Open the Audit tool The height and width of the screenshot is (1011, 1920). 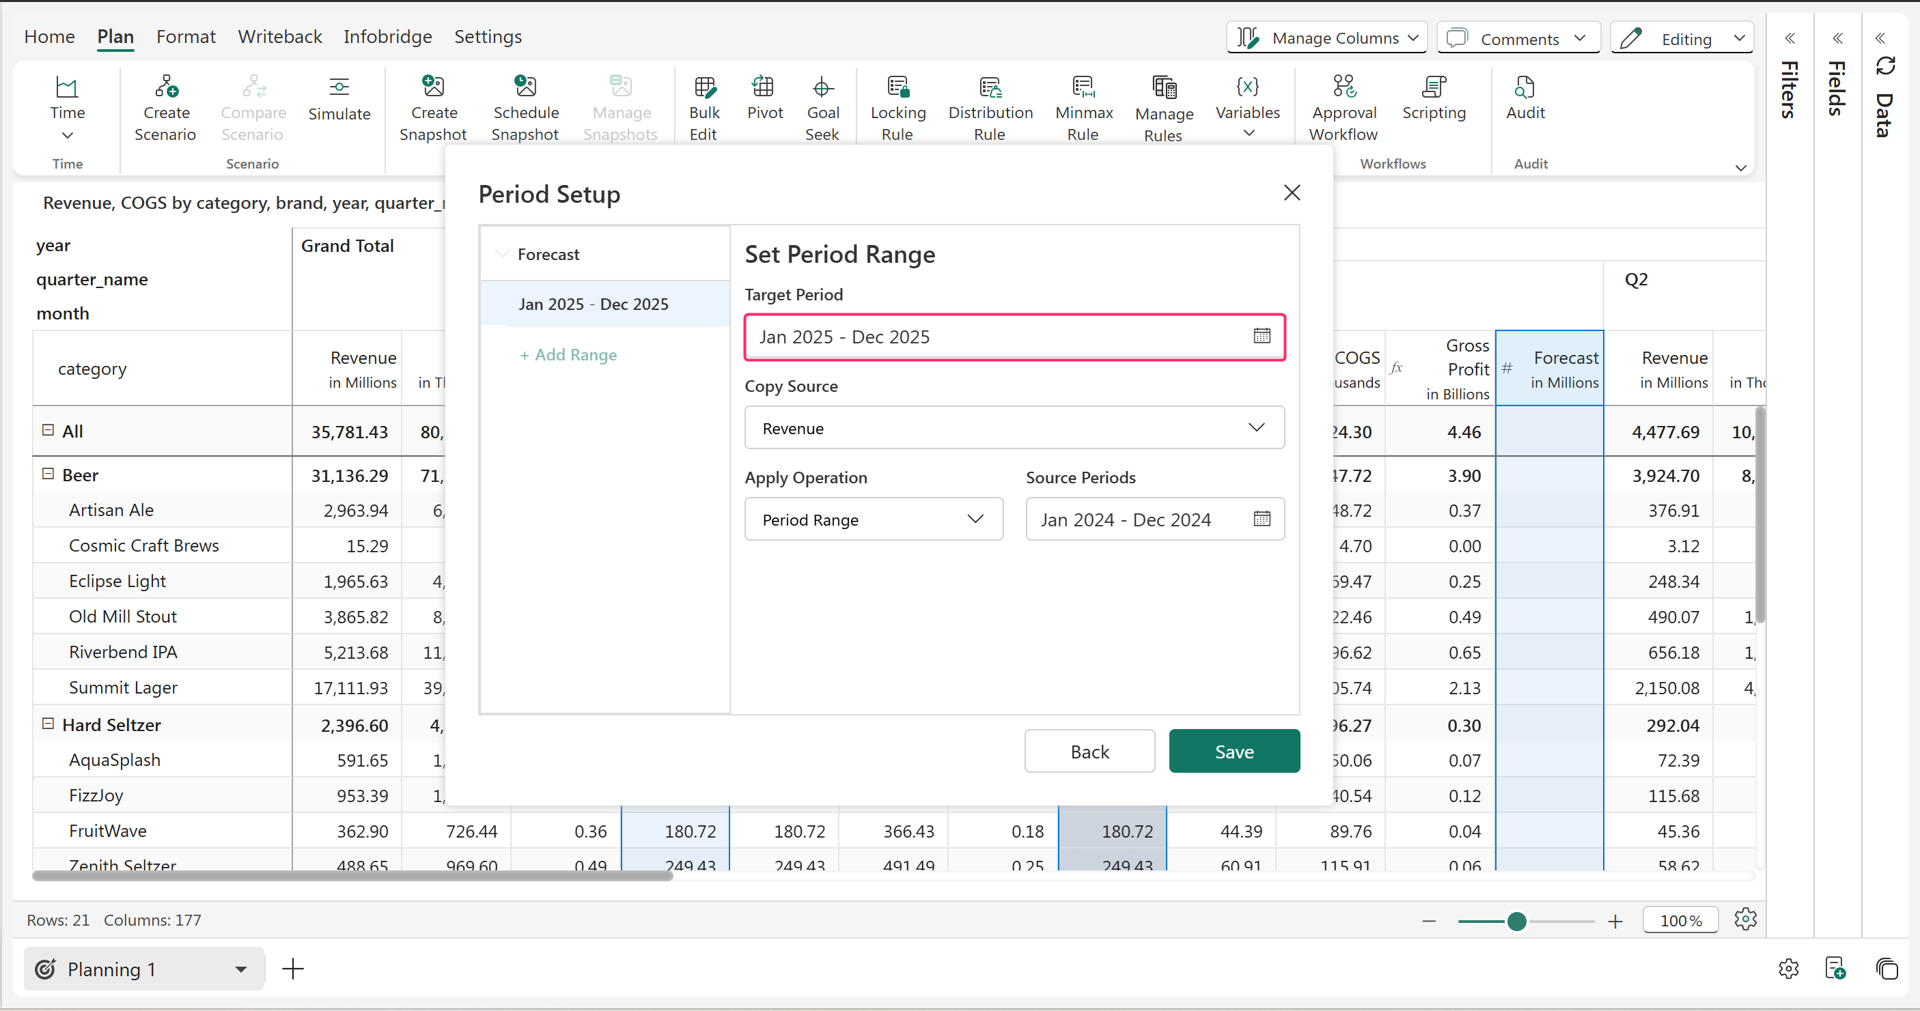coord(1525,87)
